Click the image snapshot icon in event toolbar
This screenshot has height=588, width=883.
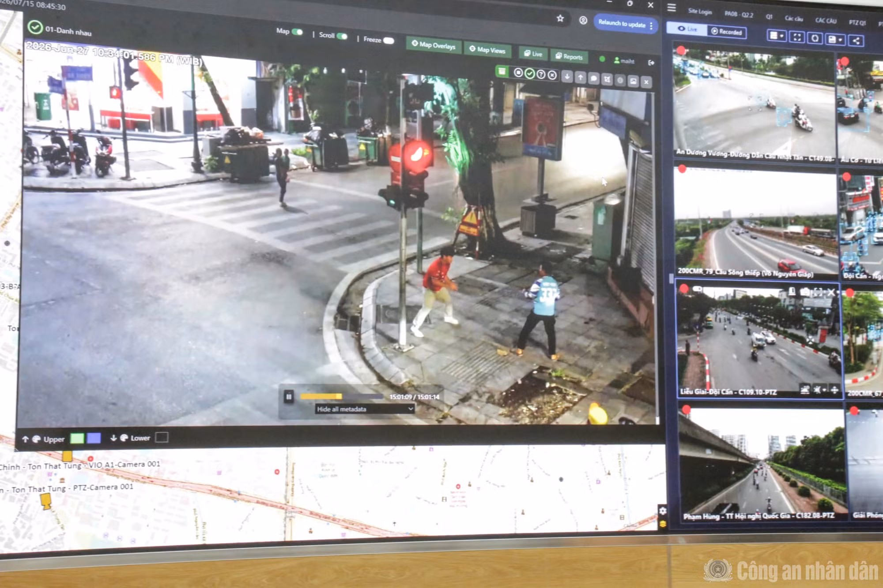point(634,81)
